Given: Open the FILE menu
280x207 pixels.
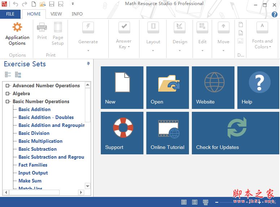Looking at the screenshot, I should pyautogui.click(x=10, y=14).
